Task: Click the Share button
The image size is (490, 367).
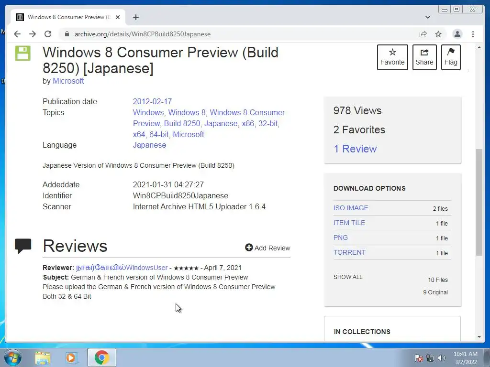Action: (x=424, y=57)
